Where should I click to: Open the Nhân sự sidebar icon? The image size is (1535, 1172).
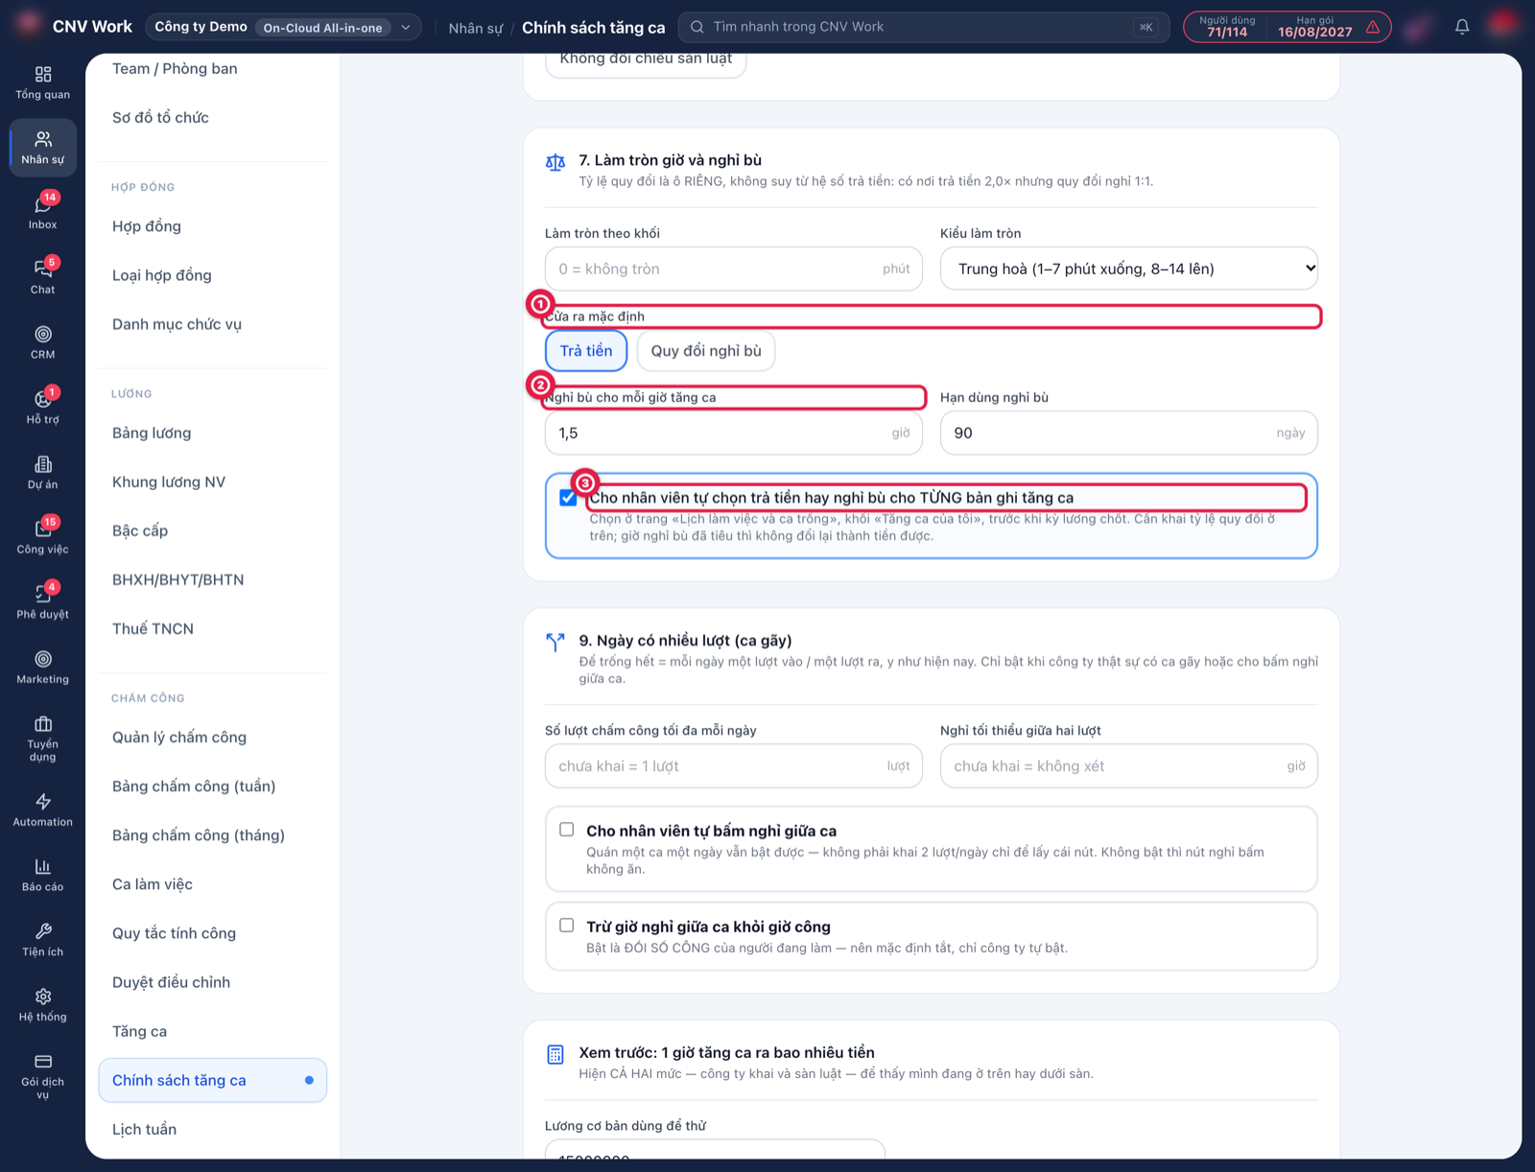click(43, 148)
